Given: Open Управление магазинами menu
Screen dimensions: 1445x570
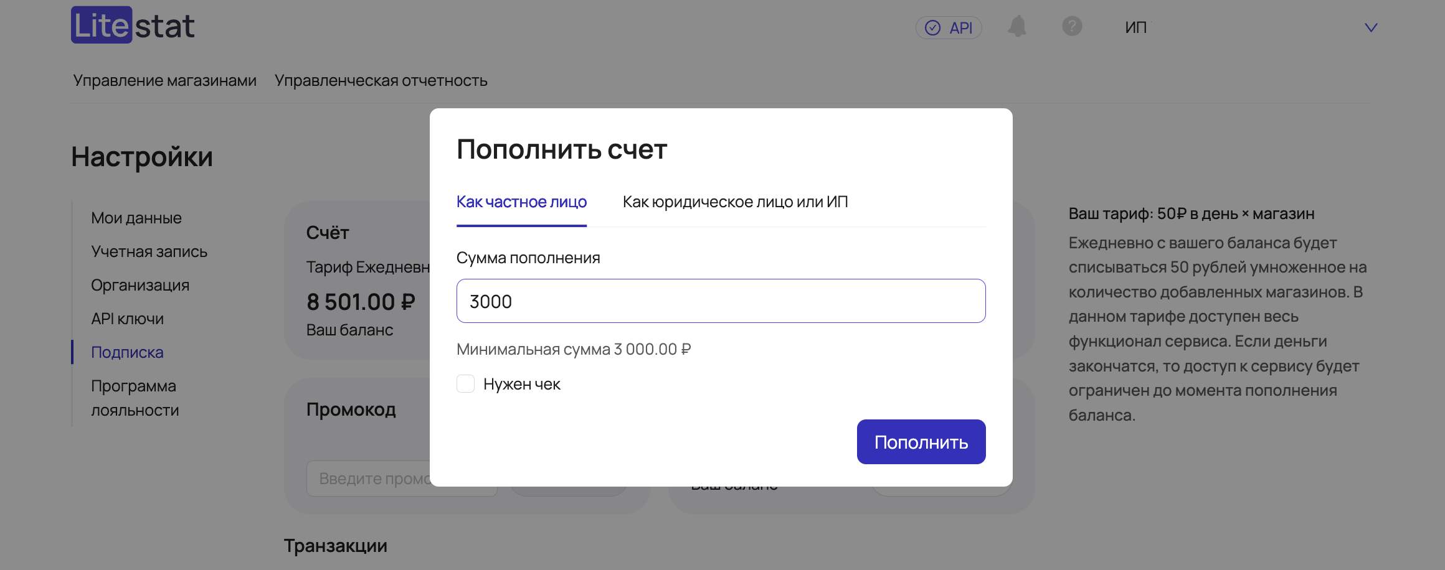Looking at the screenshot, I should [x=165, y=81].
